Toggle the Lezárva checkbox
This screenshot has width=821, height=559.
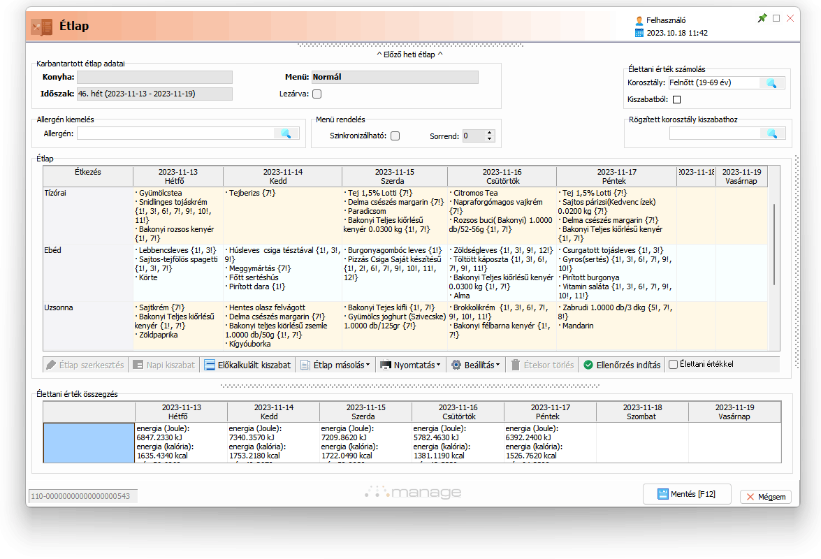click(x=317, y=94)
